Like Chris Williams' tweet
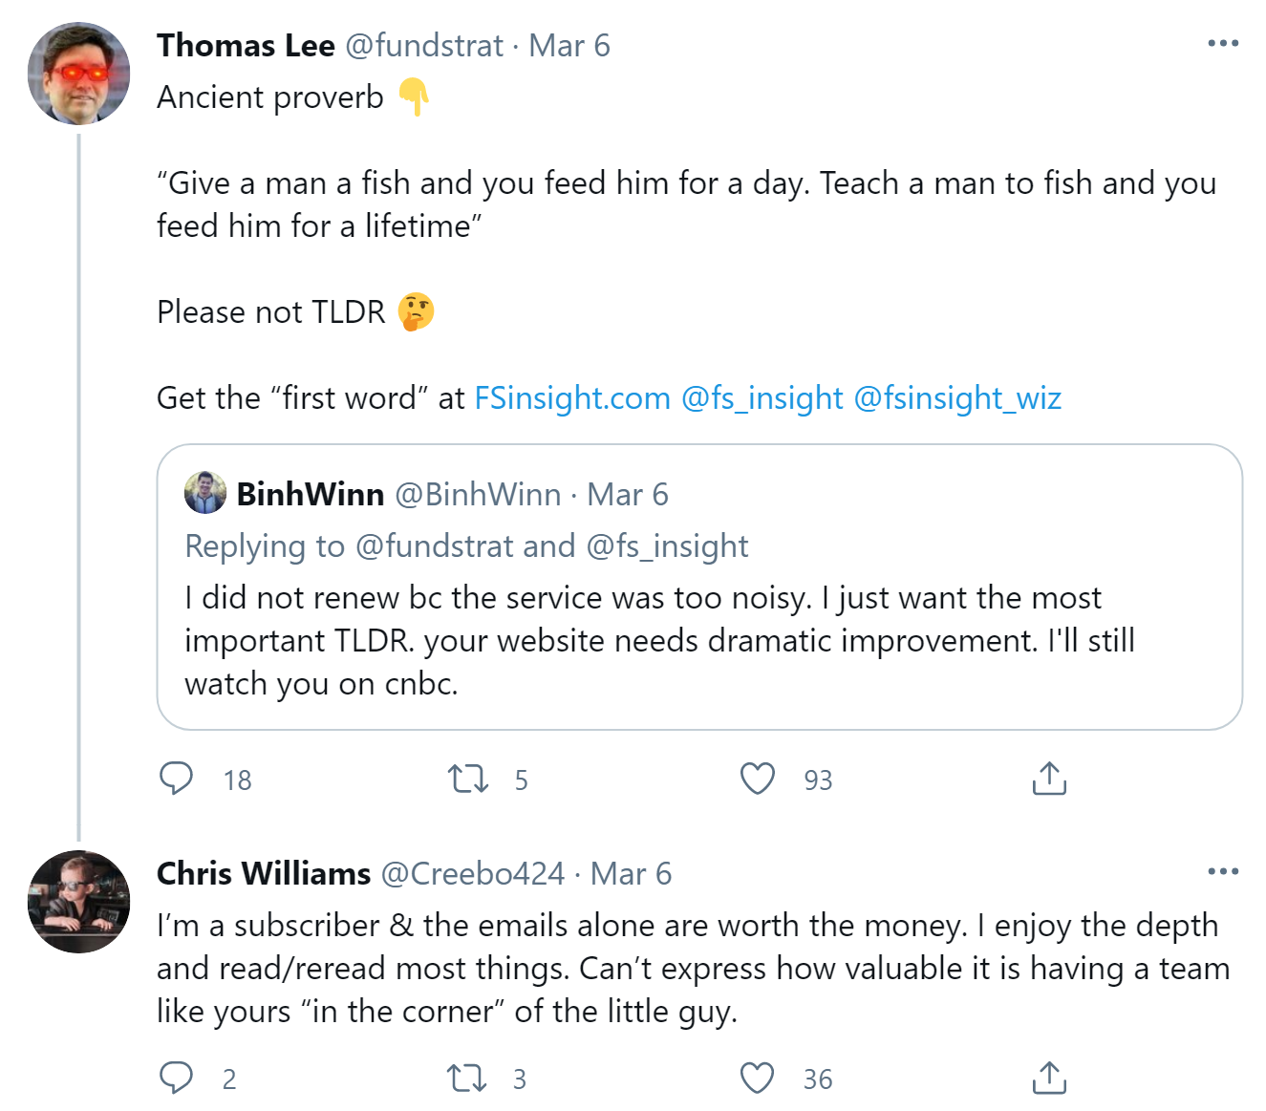 click(x=758, y=1078)
